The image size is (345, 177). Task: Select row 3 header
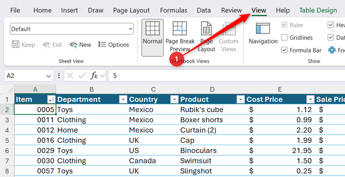tap(7, 120)
